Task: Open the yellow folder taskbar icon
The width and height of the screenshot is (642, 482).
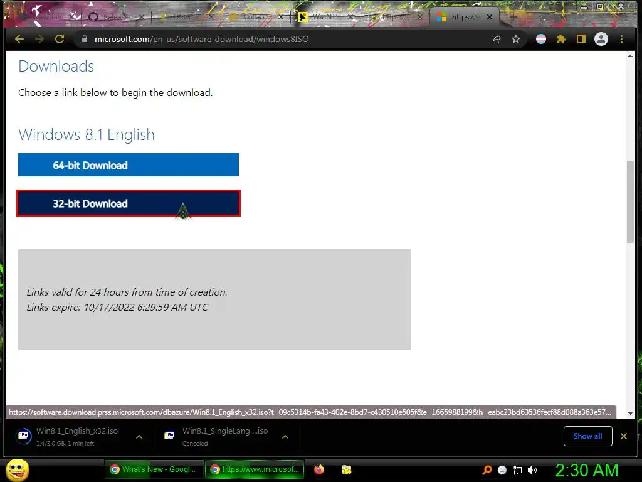Action: [346, 469]
